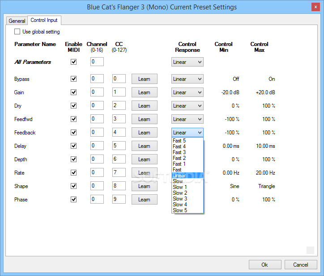Choose plain Fast response option

click(x=188, y=170)
